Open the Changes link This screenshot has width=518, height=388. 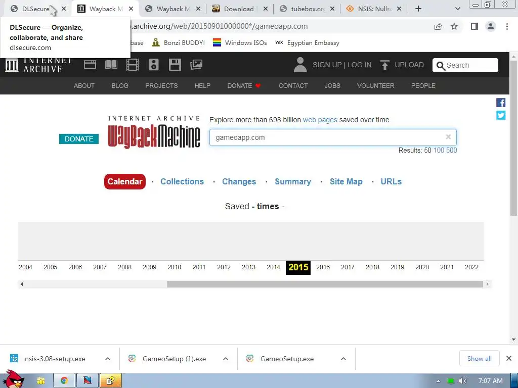(x=239, y=181)
